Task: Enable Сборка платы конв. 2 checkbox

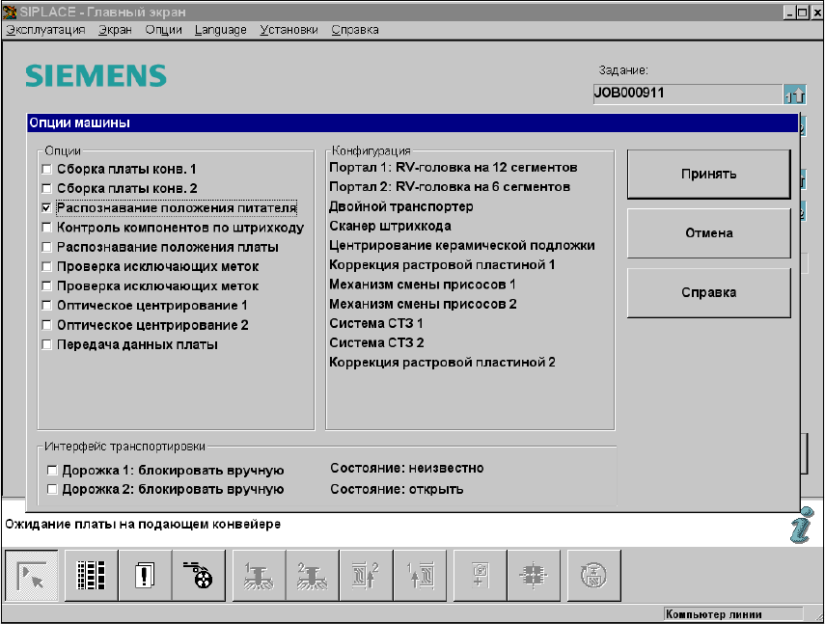Action: [47, 189]
